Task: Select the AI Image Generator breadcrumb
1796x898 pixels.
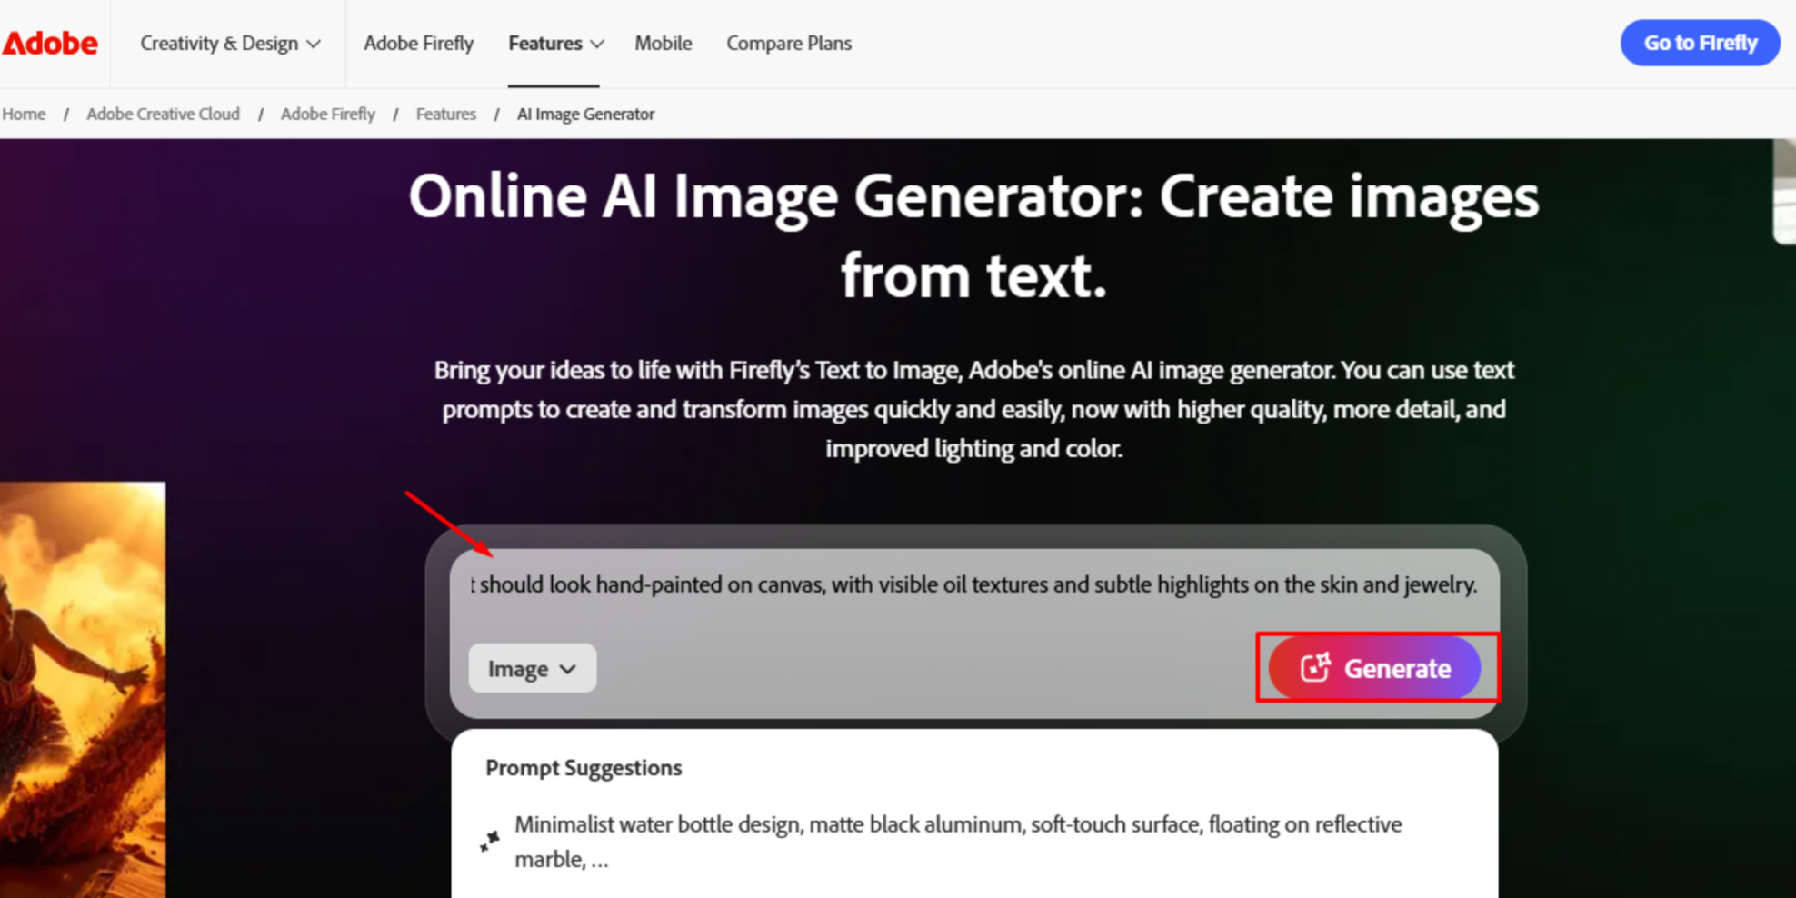Action: pyautogui.click(x=585, y=114)
